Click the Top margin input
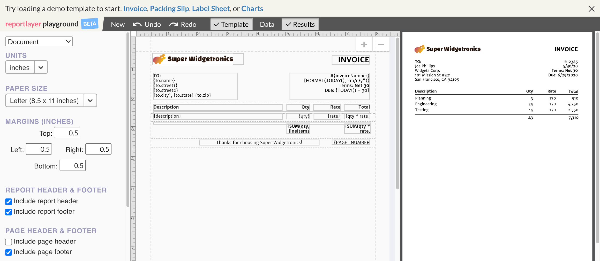Screen dimensions: 600x261 [67, 133]
